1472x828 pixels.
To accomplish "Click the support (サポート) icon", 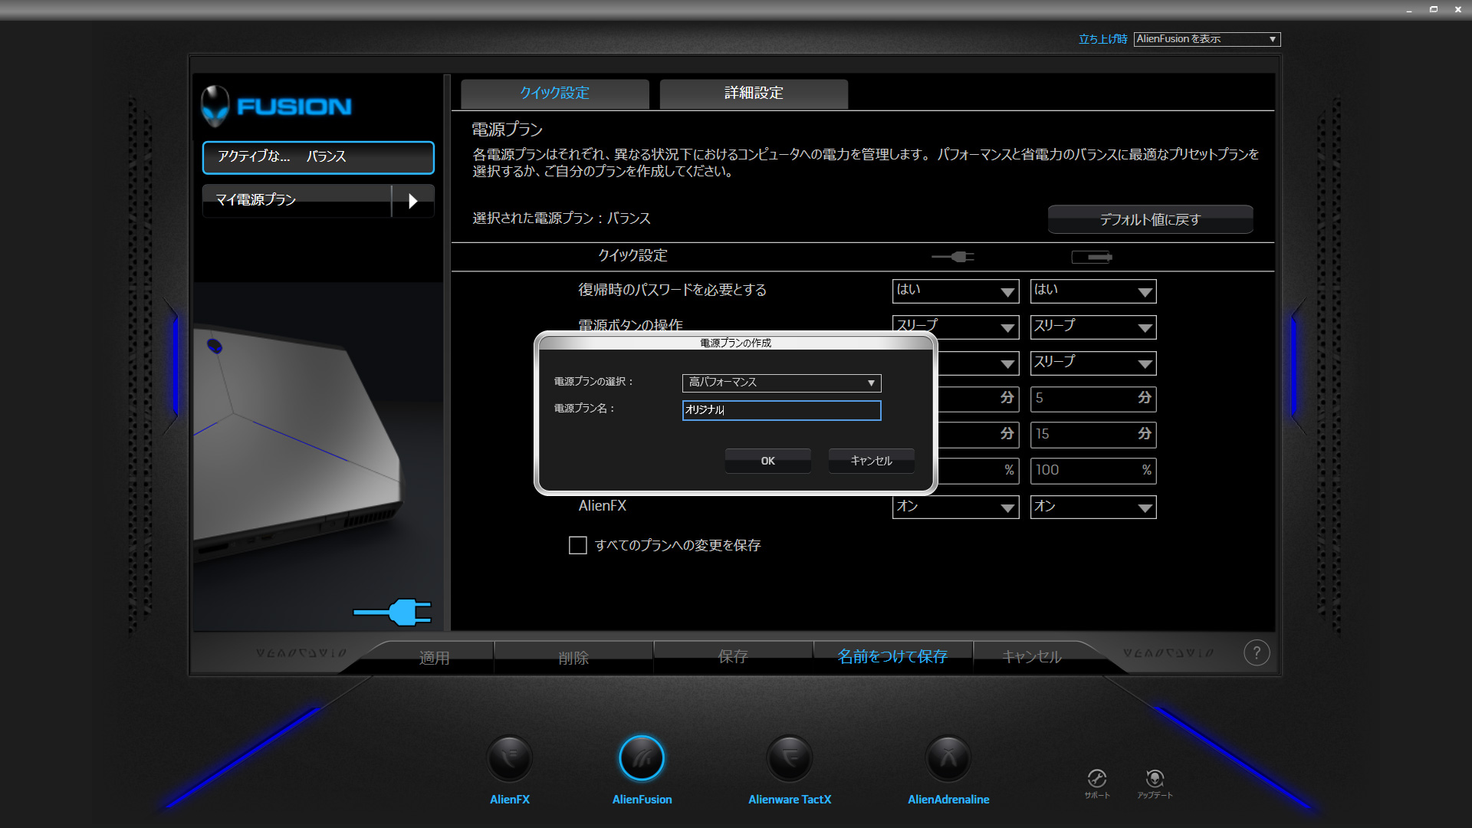I will click(x=1097, y=779).
